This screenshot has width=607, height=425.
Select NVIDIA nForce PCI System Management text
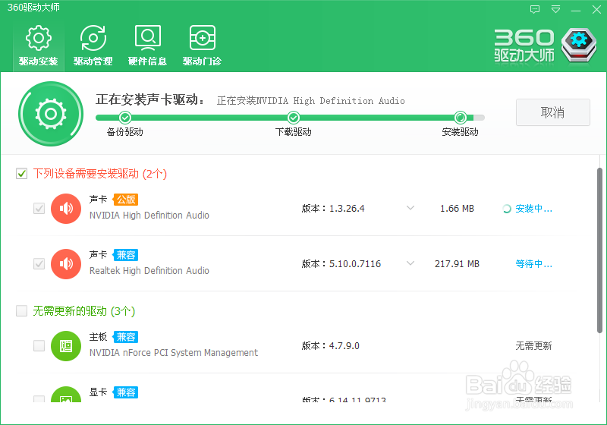point(174,353)
